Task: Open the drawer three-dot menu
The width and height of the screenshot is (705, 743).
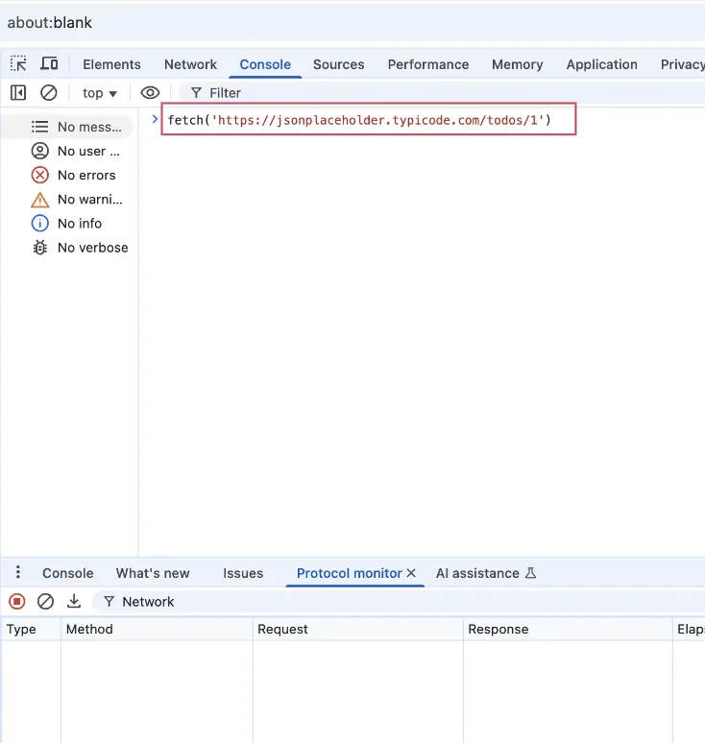Action: point(17,573)
